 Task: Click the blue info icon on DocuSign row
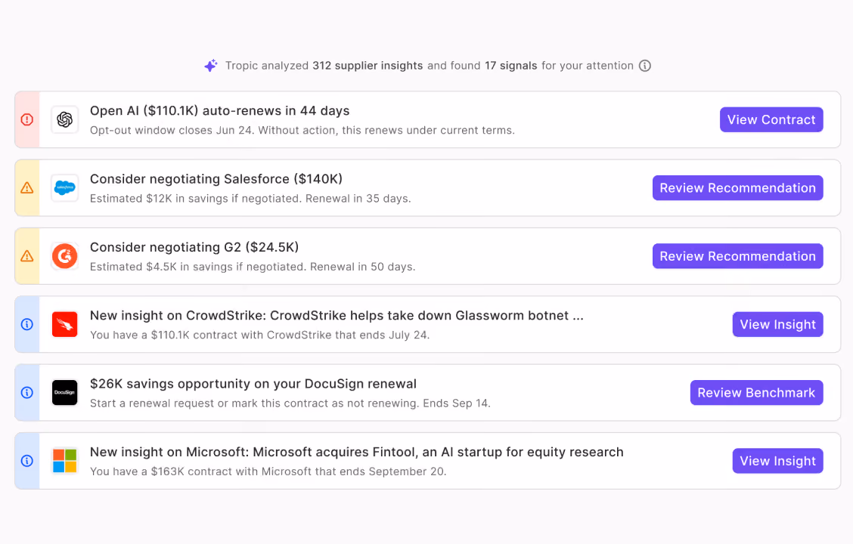click(x=26, y=392)
